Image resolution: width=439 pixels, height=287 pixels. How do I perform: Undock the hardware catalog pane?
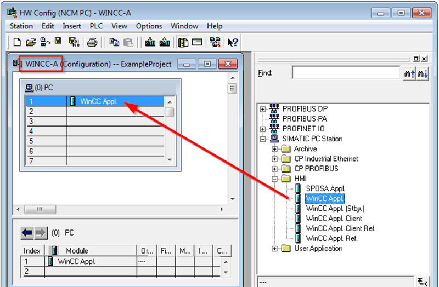tap(417, 59)
